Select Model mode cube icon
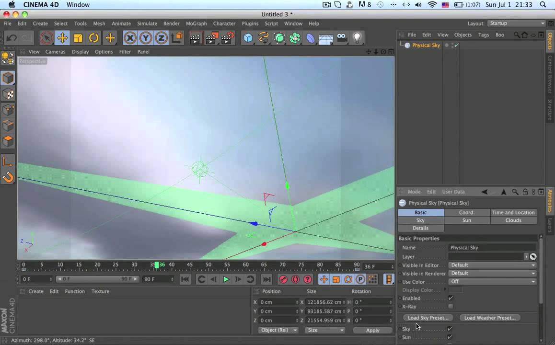555x345 pixels. (8, 78)
